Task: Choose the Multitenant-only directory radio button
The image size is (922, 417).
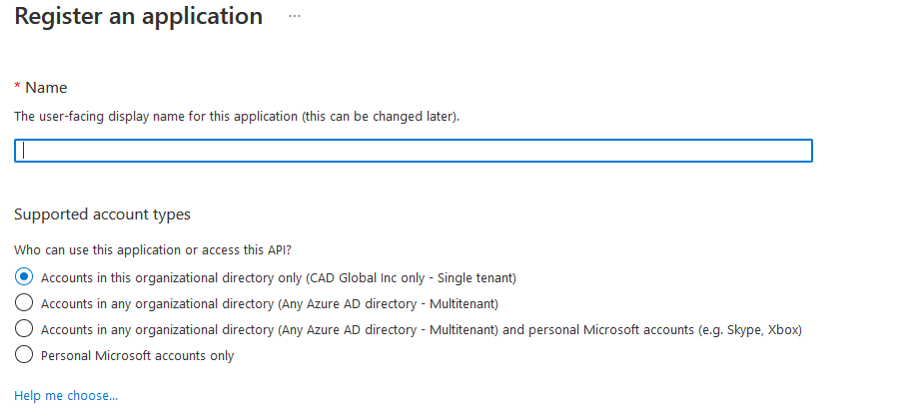Action: click(x=25, y=303)
